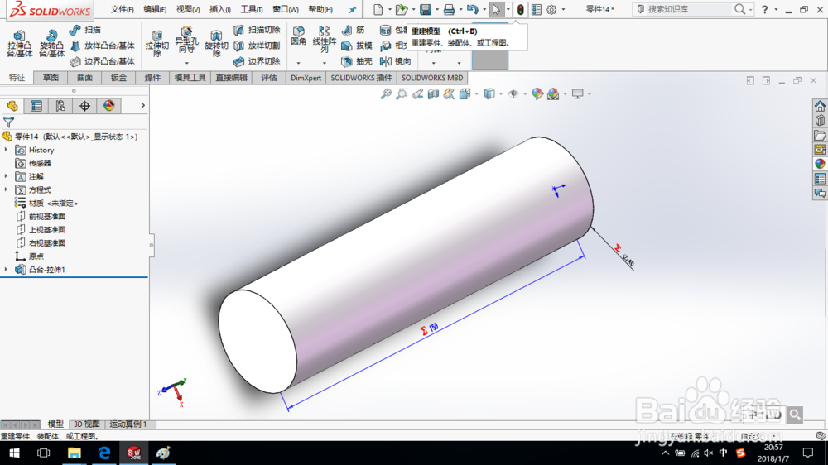The width and height of the screenshot is (828, 465).
Task: Open the 插入(I) menu
Action: pos(220,9)
